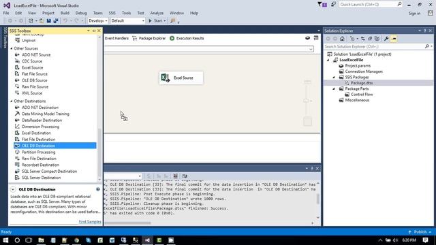Collapse Other Destinations group
Screen dimensions: 436x245
tap(12, 101)
